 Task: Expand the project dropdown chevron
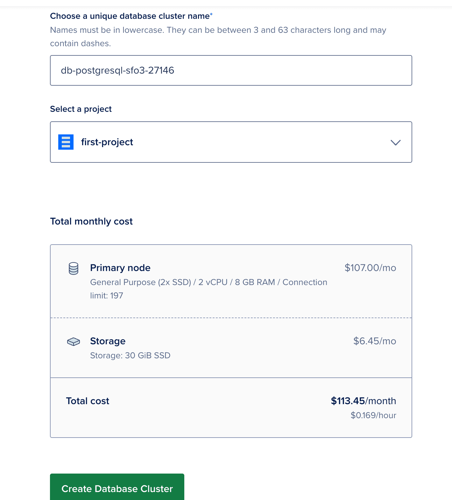tap(395, 142)
